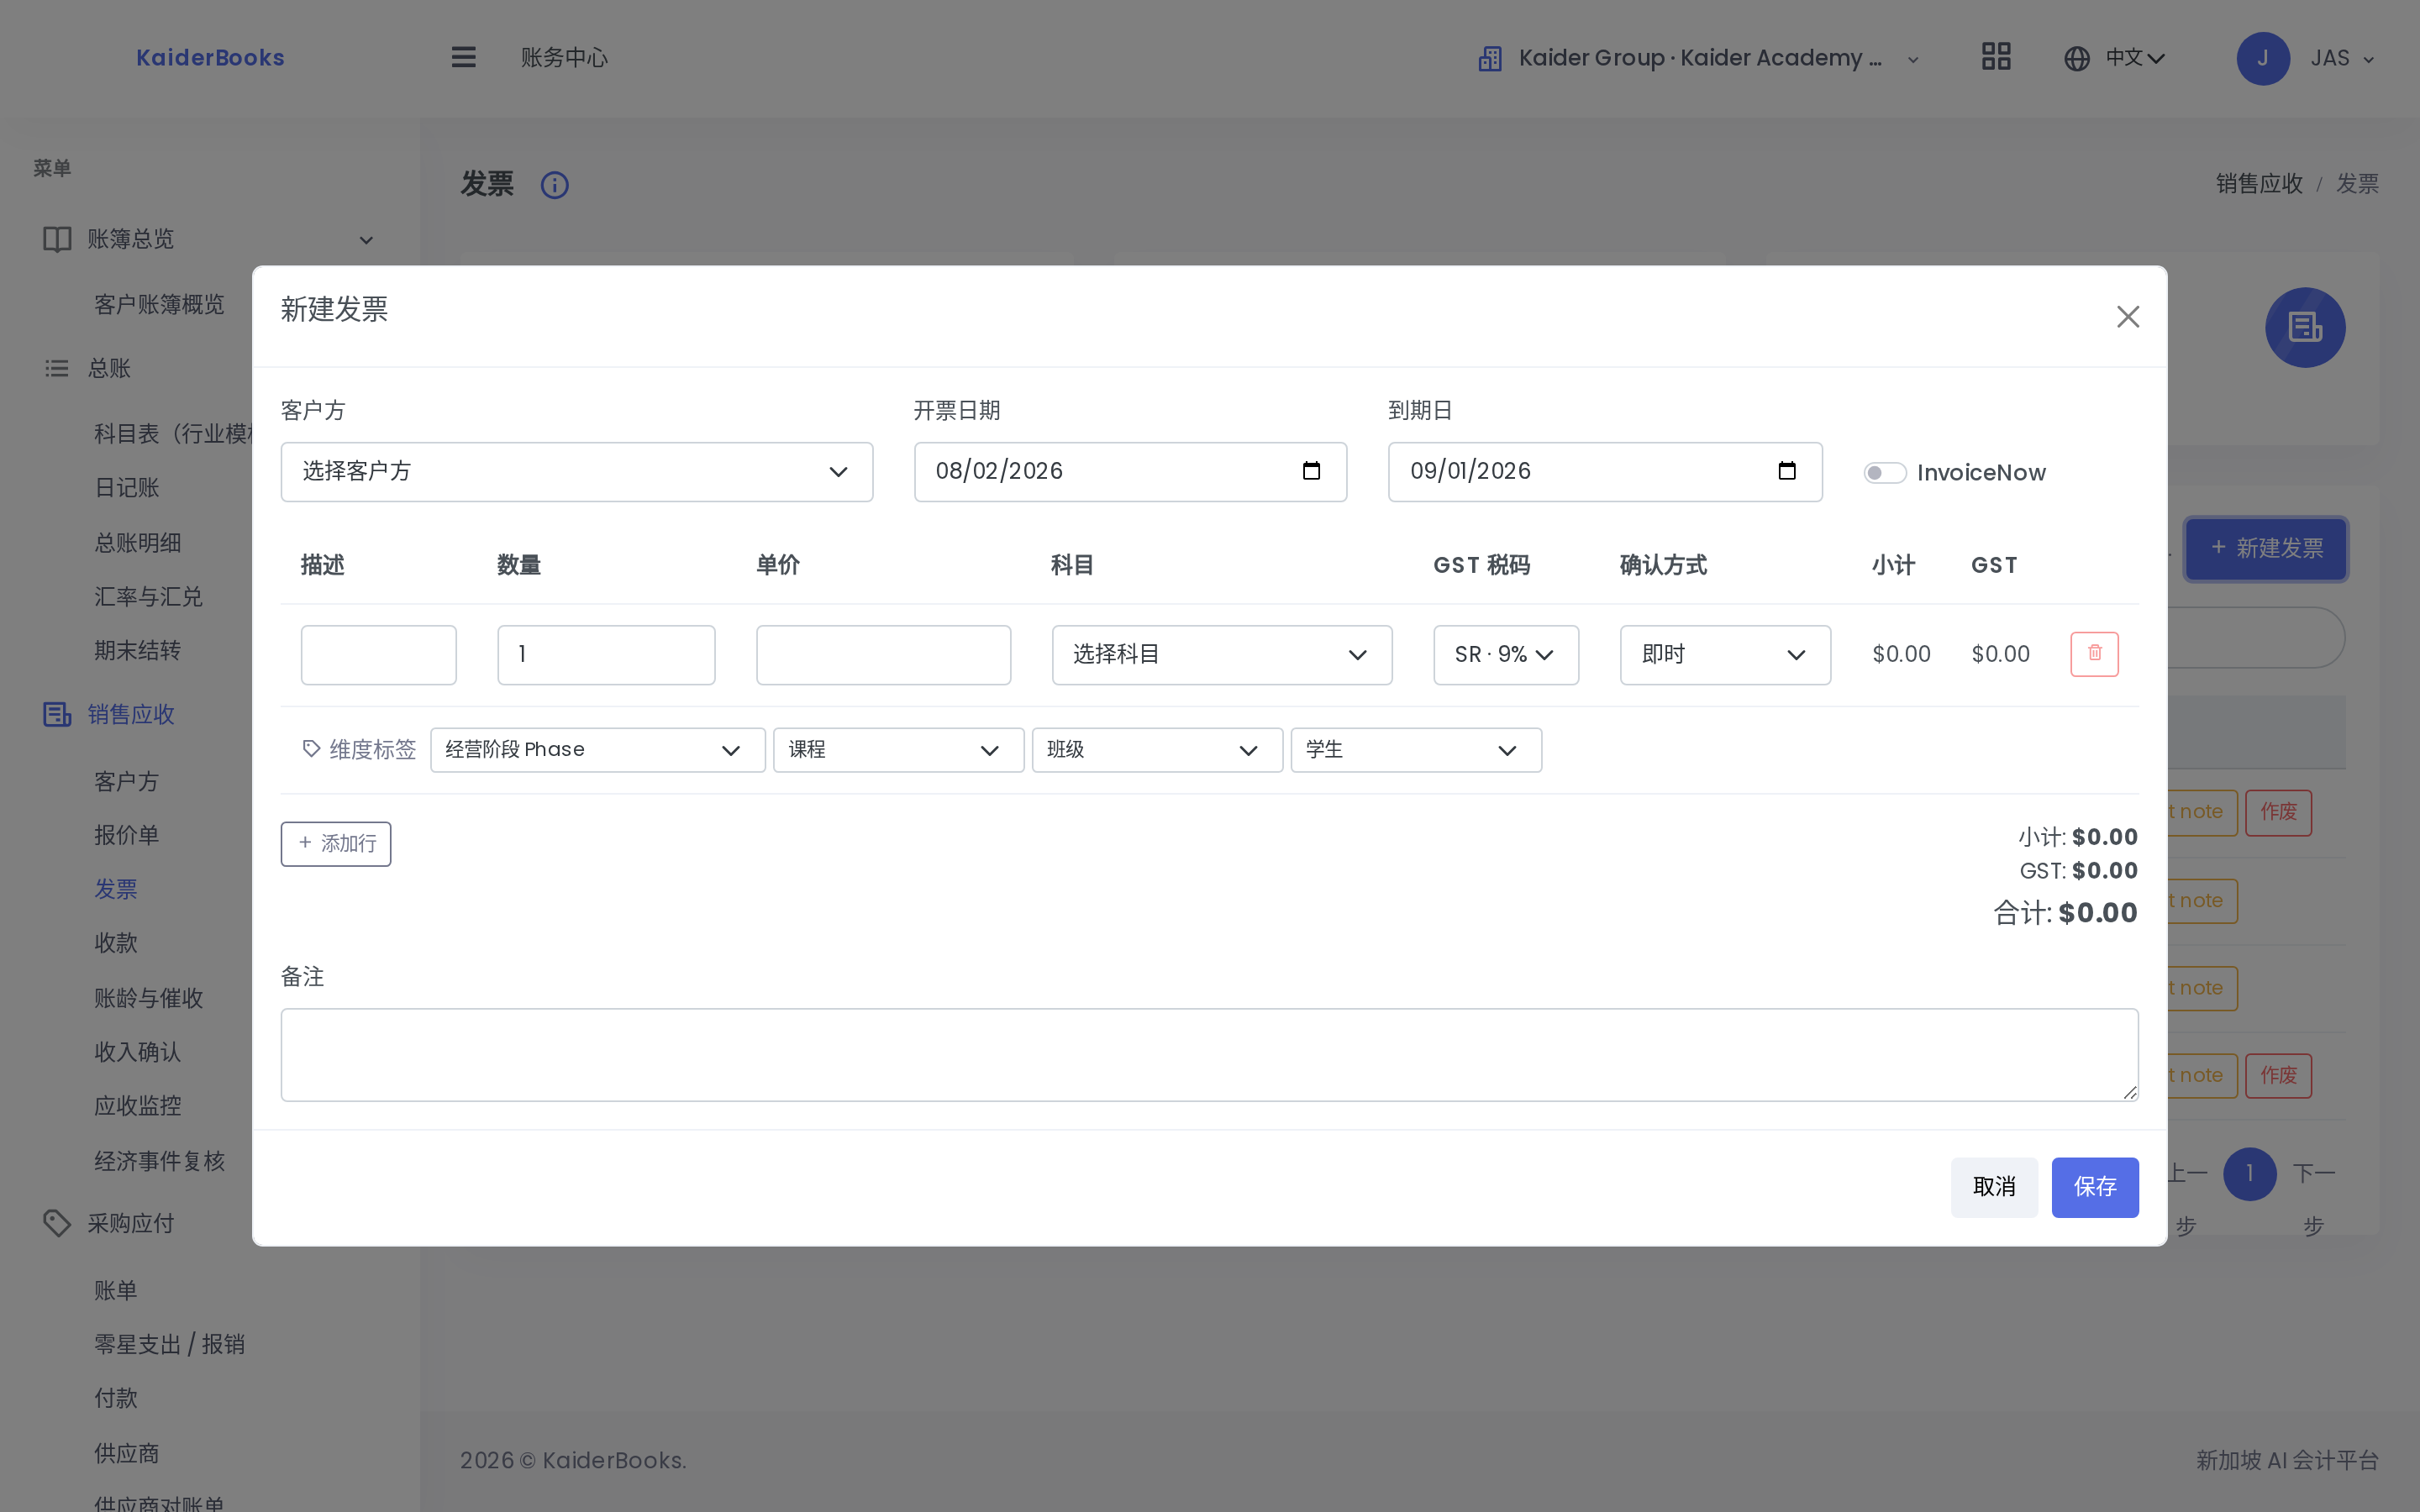Expand the Kaider Group company selector
This screenshot has width=2420, height=1512.
1699,59
